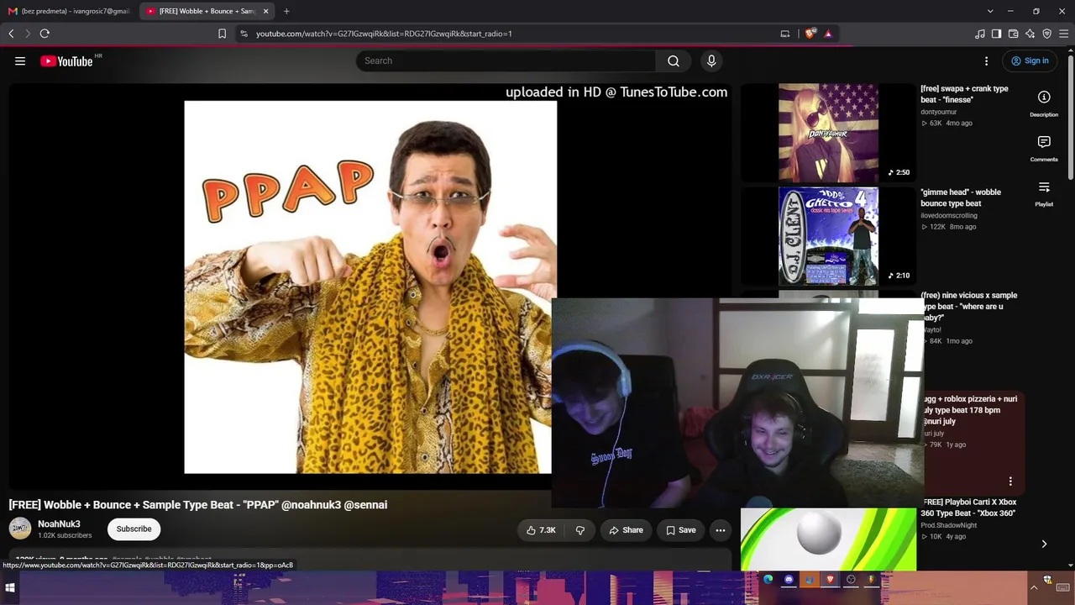
Task: Open picture-in-picture icon in address bar
Action: [x=785, y=34]
